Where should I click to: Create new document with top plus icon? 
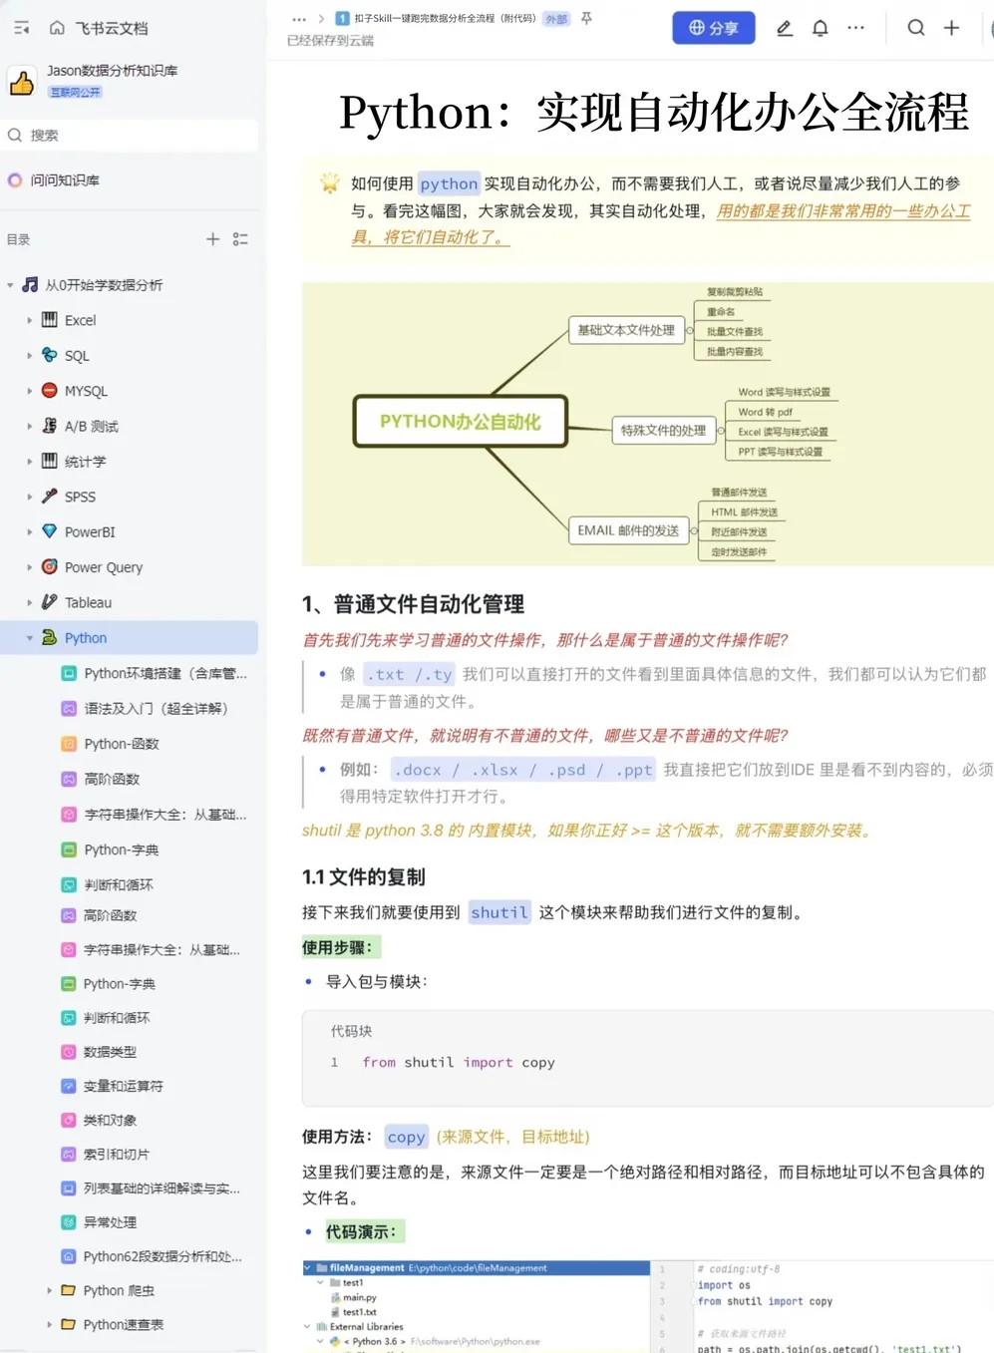click(952, 28)
